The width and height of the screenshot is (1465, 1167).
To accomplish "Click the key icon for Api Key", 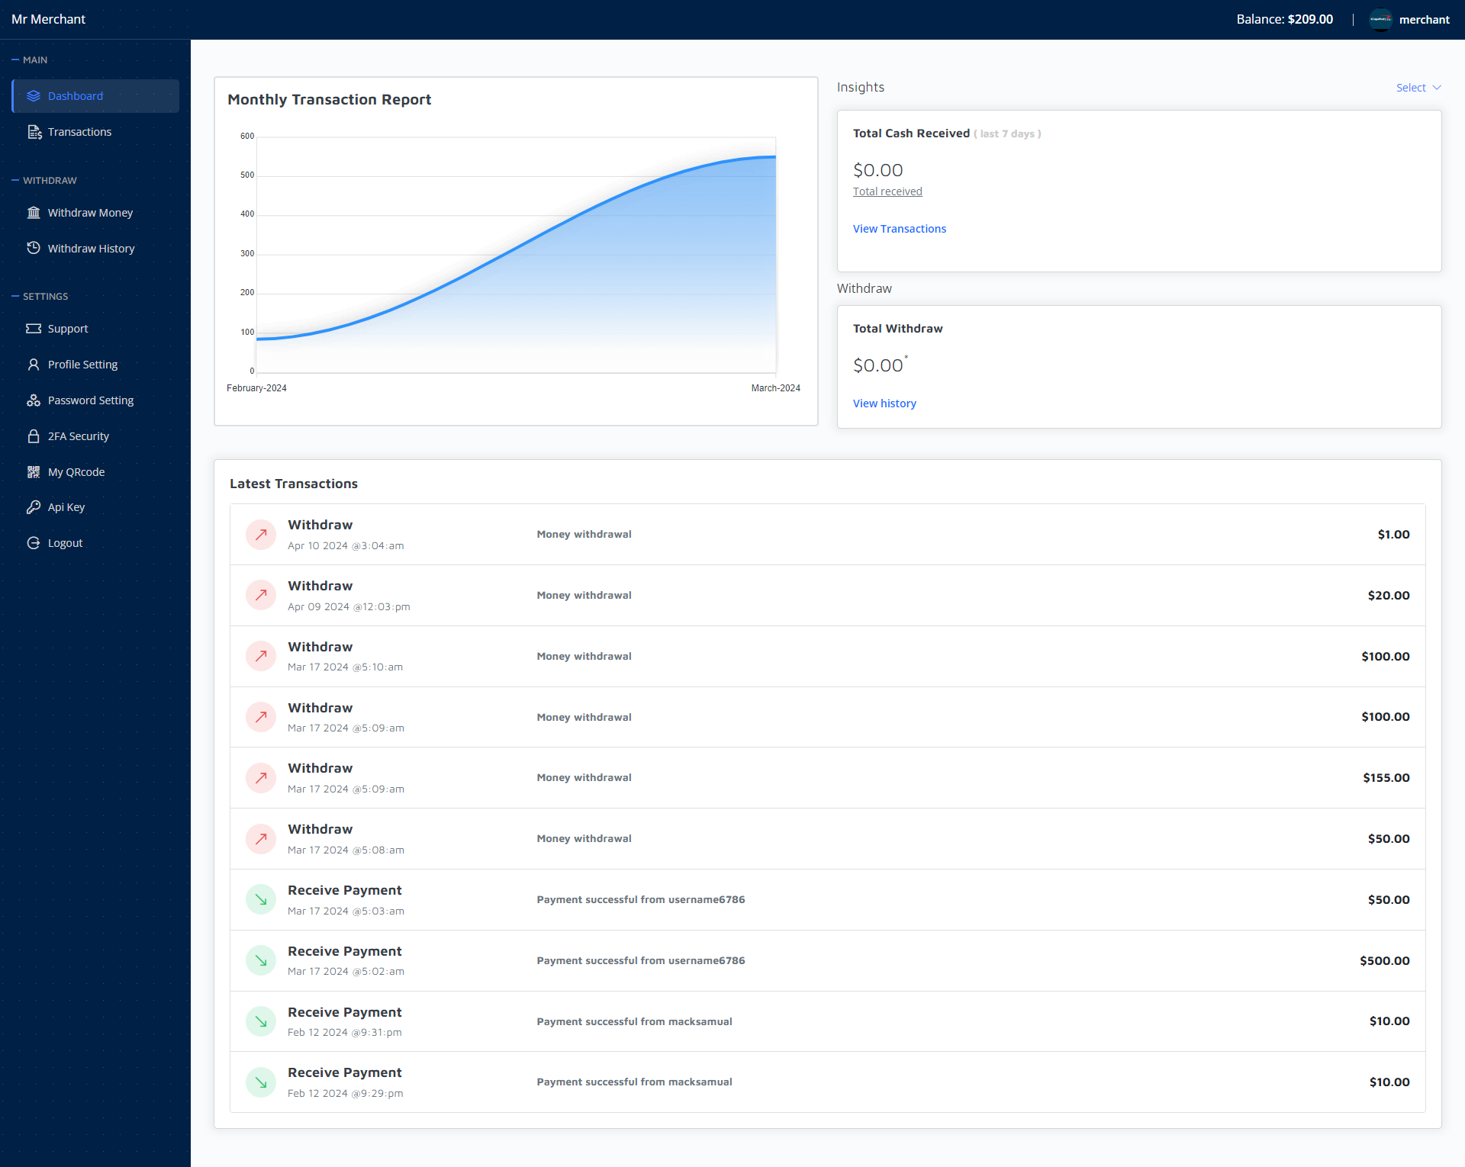I will point(34,507).
